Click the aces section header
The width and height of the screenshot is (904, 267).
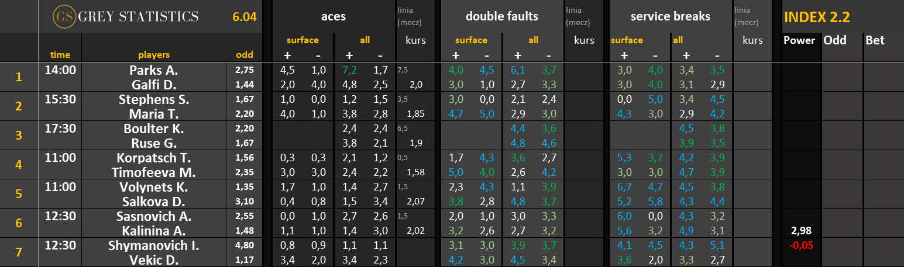pos(334,17)
